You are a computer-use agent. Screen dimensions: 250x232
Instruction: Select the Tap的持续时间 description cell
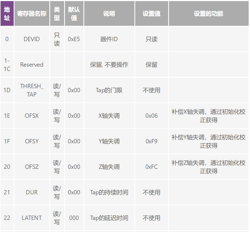point(109,192)
